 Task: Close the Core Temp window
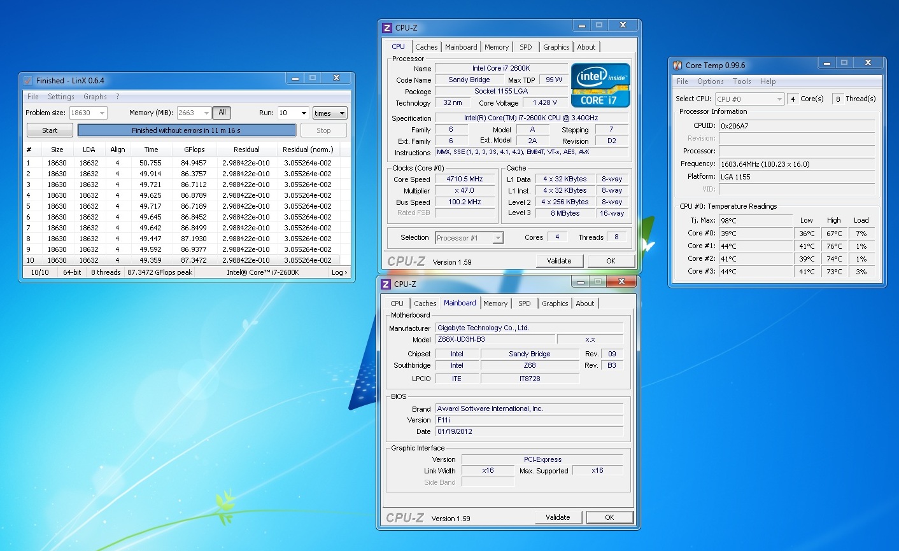(x=867, y=63)
